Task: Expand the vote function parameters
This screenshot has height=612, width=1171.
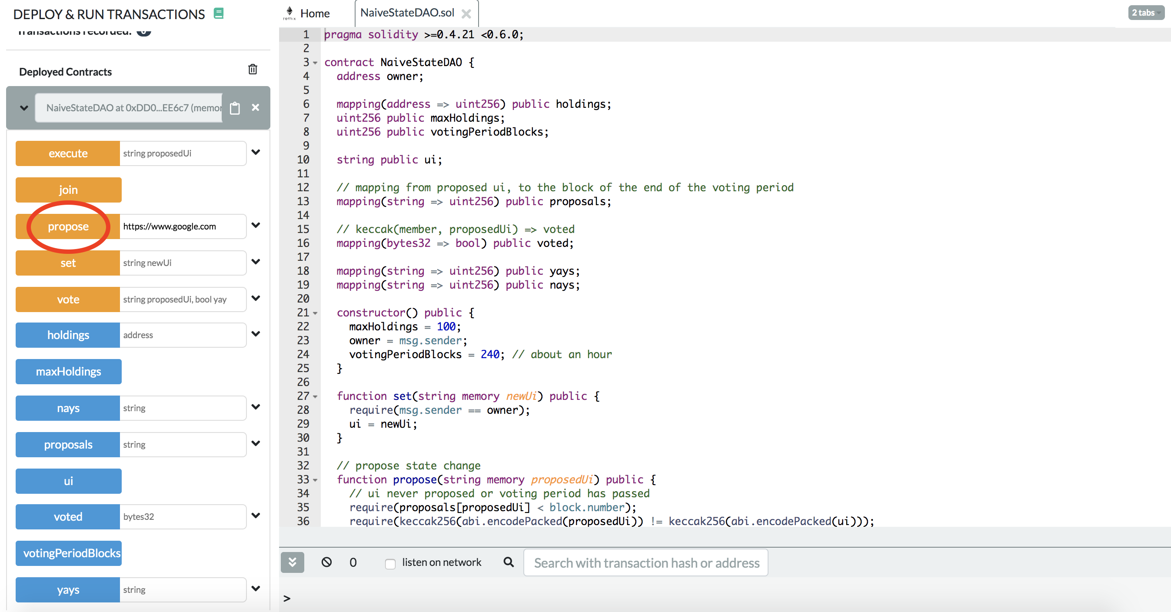Action: (x=256, y=298)
